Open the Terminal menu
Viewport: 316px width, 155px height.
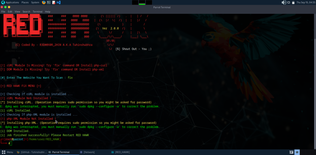coord(37,12)
